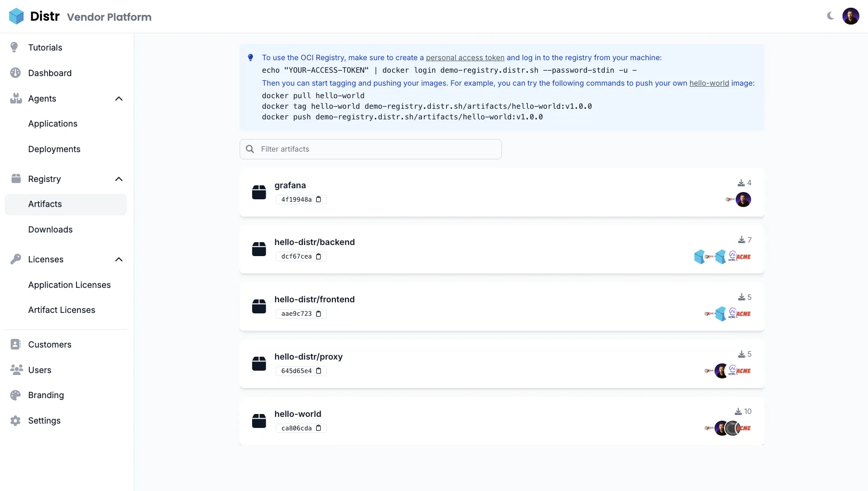
Task: Follow the personal access token link
Action: (465, 58)
